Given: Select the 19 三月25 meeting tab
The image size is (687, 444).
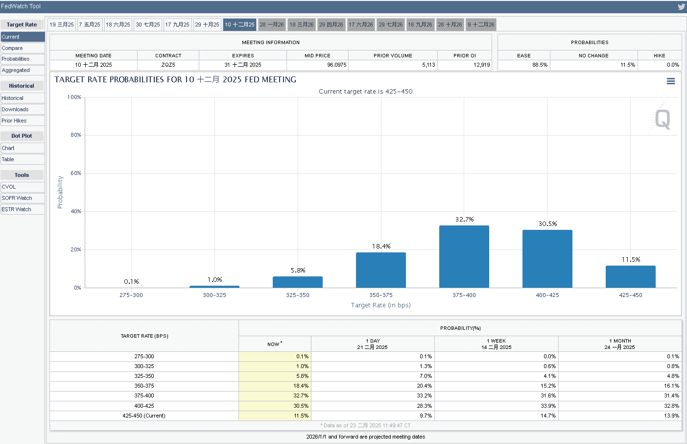Looking at the screenshot, I should pos(62,25).
